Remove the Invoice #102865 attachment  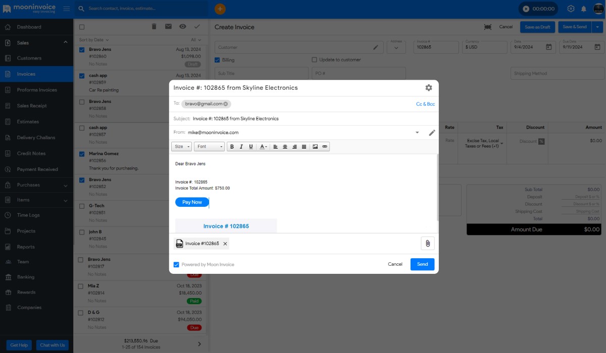pos(225,244)
